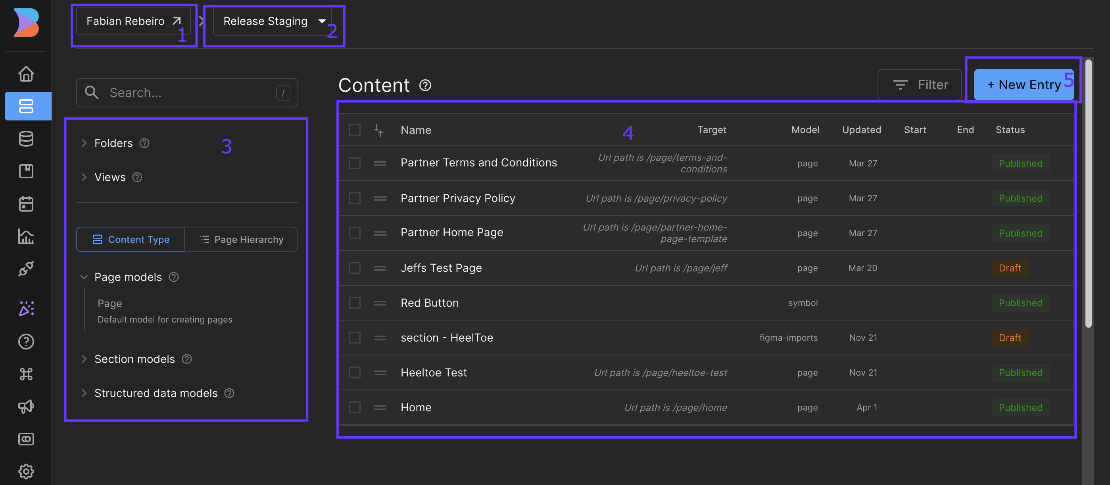Viewport: 1110px width, 485px height.
Task: Expand the Structured data models group
Action: pyautogui.click(x=84, y=393)
